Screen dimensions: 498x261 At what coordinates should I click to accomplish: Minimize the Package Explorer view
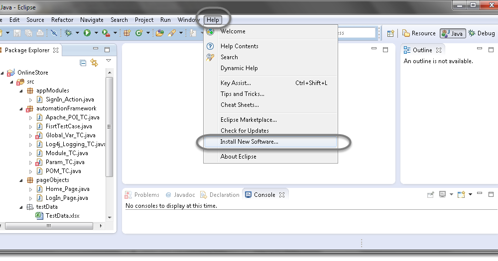pyautogui.click(x=96, y=49)
